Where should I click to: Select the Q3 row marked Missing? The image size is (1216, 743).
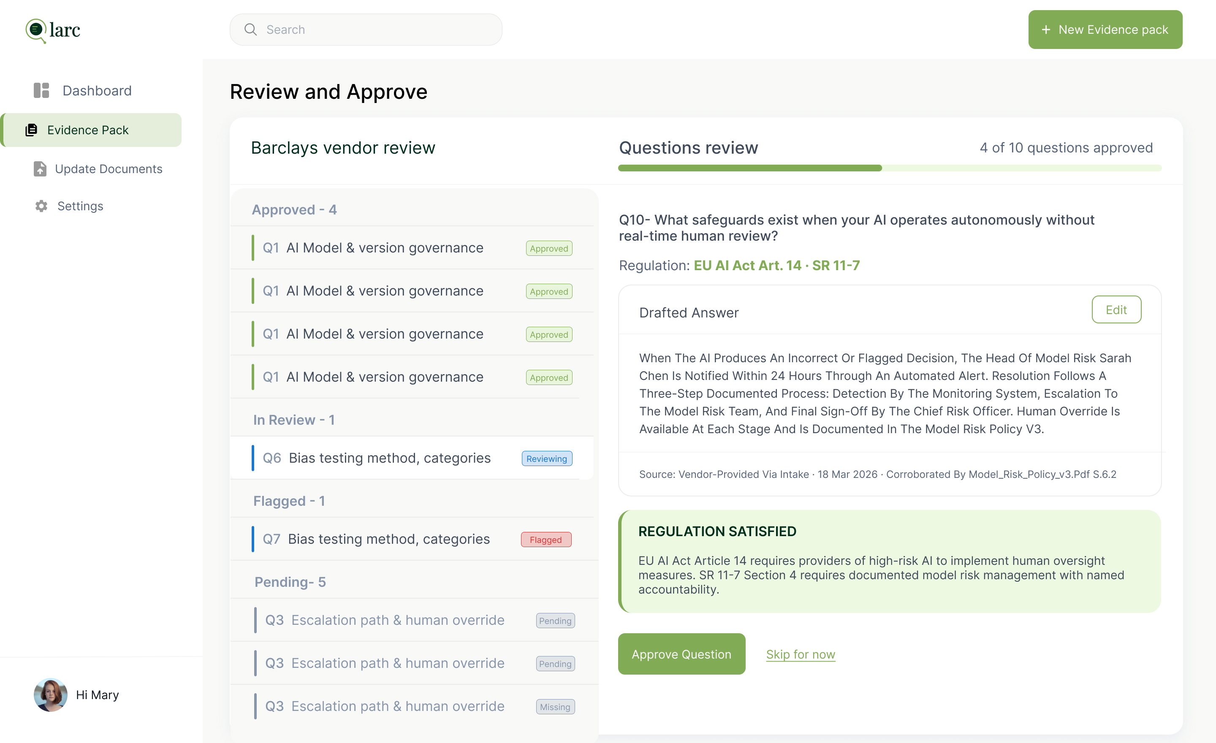(415, 706)
